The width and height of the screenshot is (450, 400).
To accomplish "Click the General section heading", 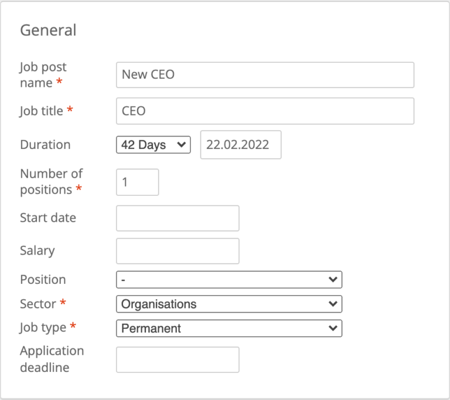I will coord(48,30).
